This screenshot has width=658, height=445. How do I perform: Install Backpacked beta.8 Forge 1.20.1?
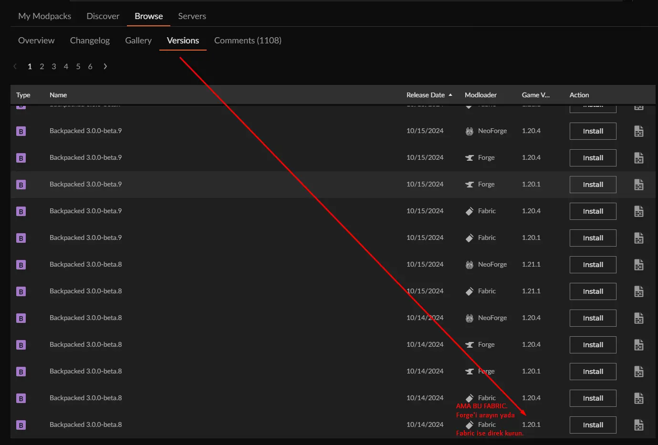pos(593,372)
